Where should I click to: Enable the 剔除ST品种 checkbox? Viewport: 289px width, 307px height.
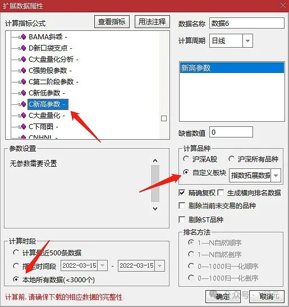(182, 219)
